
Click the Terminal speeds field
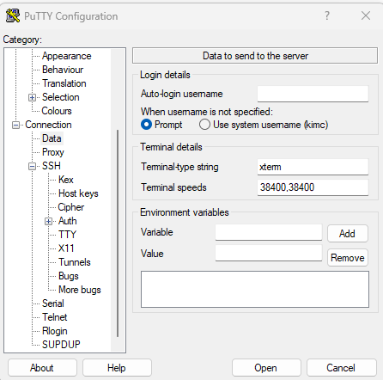[x=313, y=187]
